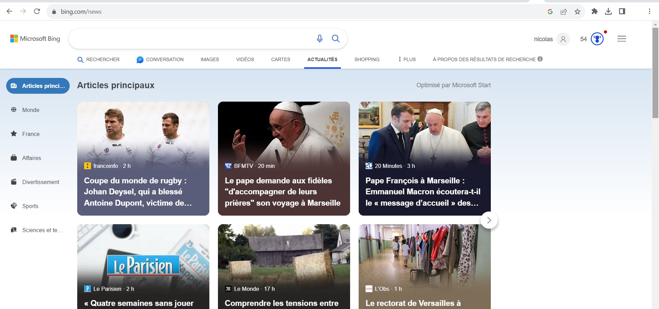Show next articles with the carousel arrow
The width and height of the screenshot is (659, 309).
point(489,220)
